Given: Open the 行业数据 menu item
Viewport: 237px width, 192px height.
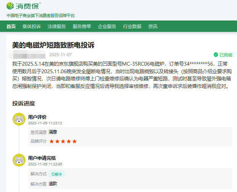Looking at the screenshot, I should [x=132, y=26].
